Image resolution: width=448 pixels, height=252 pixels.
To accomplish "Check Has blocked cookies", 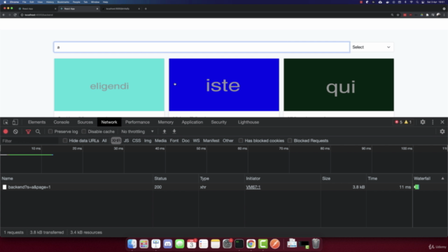I will [x=241, y=141].
